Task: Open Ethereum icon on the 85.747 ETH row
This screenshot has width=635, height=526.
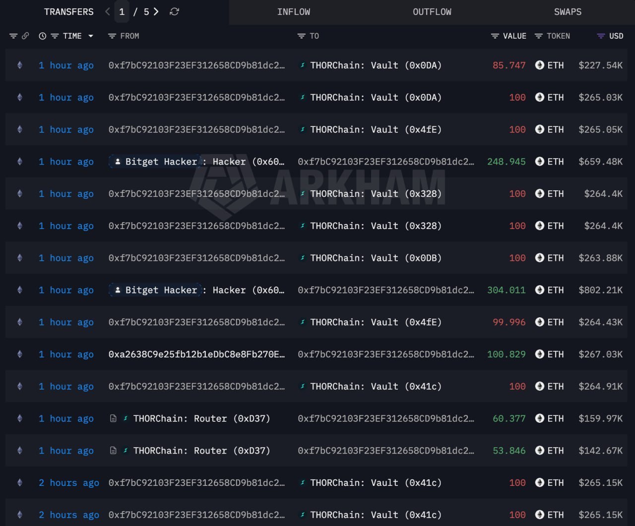Action: 20,65
